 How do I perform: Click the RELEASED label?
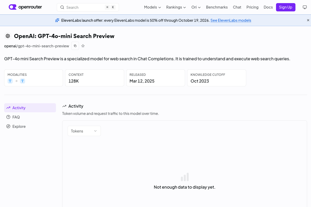pyautogui.click(x=138, y=75)
